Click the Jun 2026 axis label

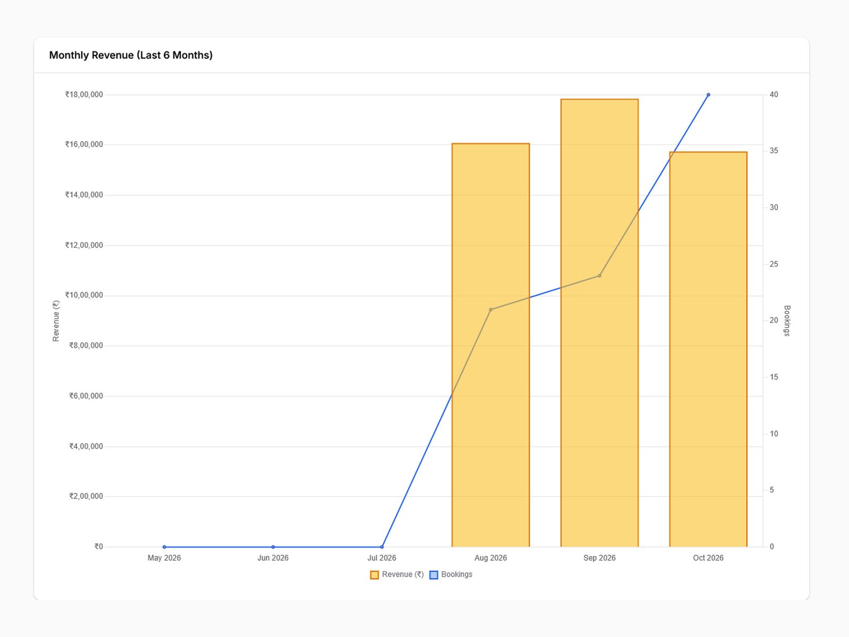coord(273,558)
